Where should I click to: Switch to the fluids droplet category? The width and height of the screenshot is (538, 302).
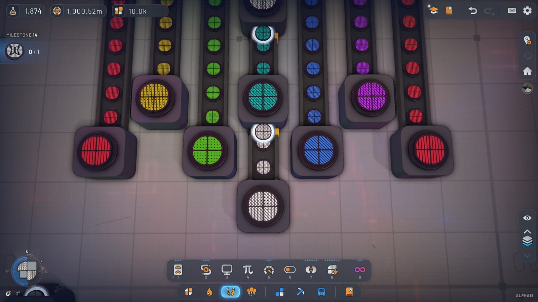209,292
